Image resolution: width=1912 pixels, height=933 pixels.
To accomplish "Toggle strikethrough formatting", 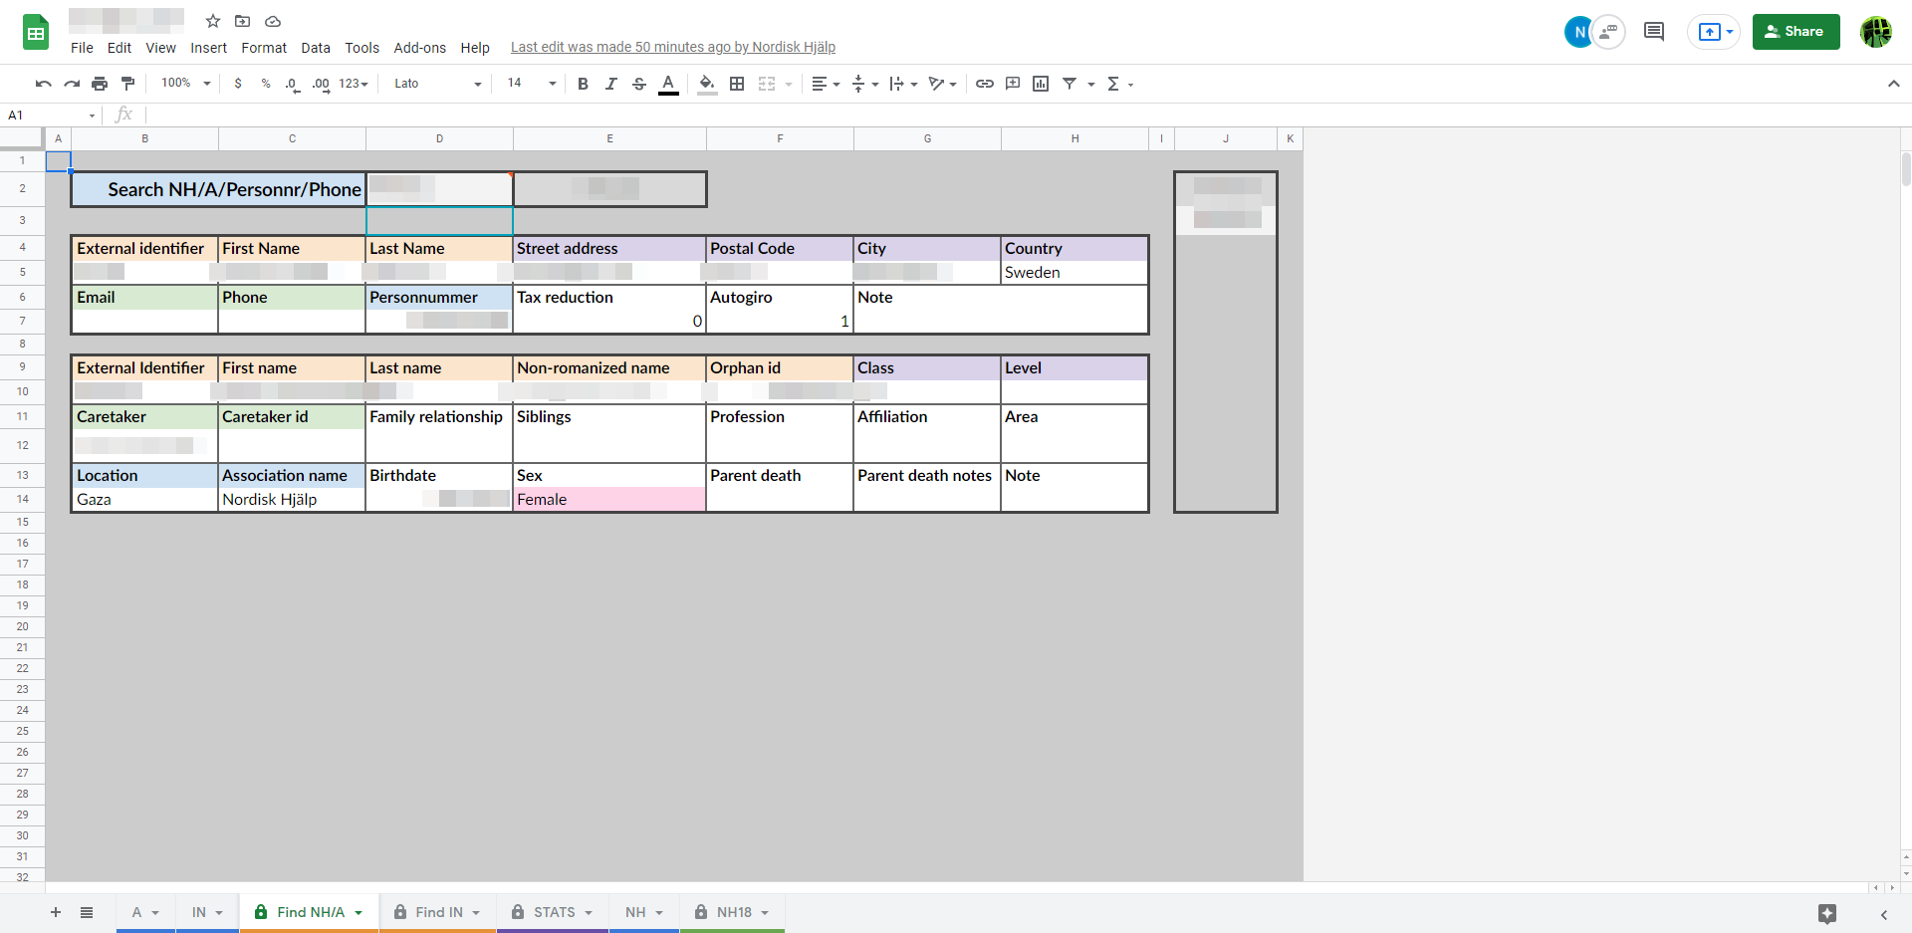I will tap(639, 84).
